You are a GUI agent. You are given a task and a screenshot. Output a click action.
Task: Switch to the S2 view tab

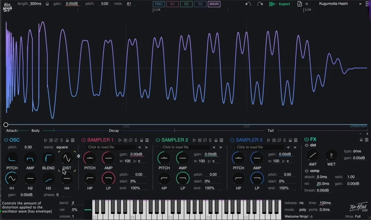click(x=186, y=4)
